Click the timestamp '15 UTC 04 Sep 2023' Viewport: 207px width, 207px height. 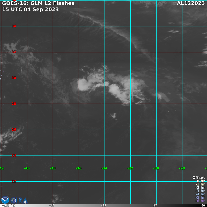pyautogui.click(x=31, y=9)
